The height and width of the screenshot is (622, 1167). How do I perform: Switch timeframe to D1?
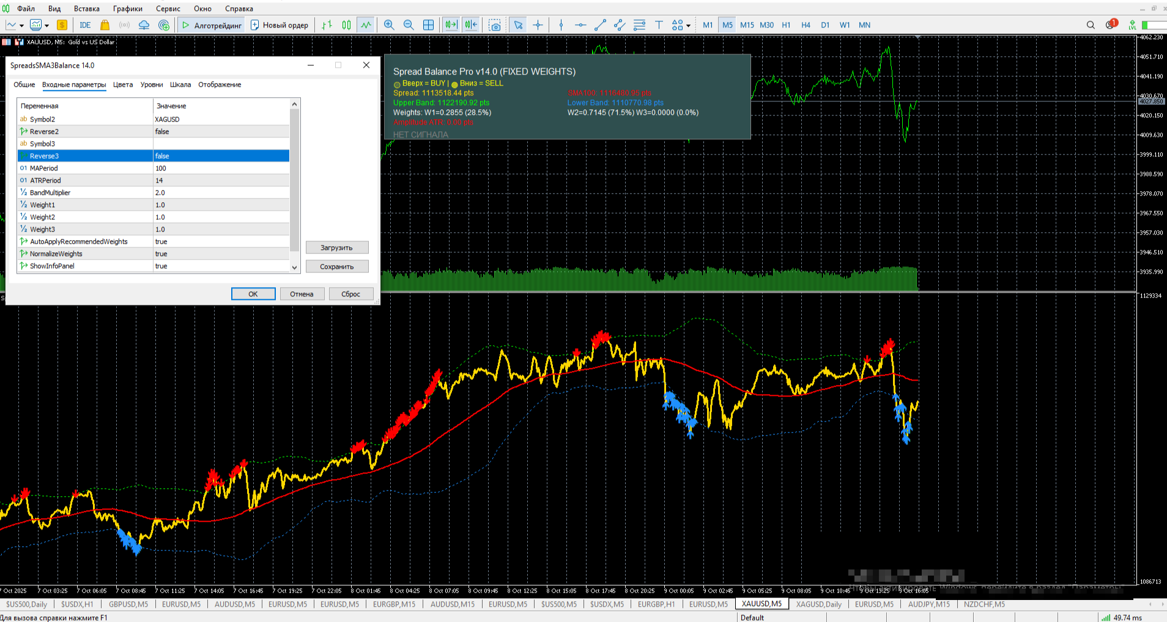click(825, 25)
